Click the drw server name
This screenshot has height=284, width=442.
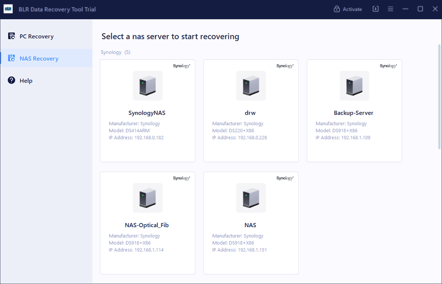point(250,113)
